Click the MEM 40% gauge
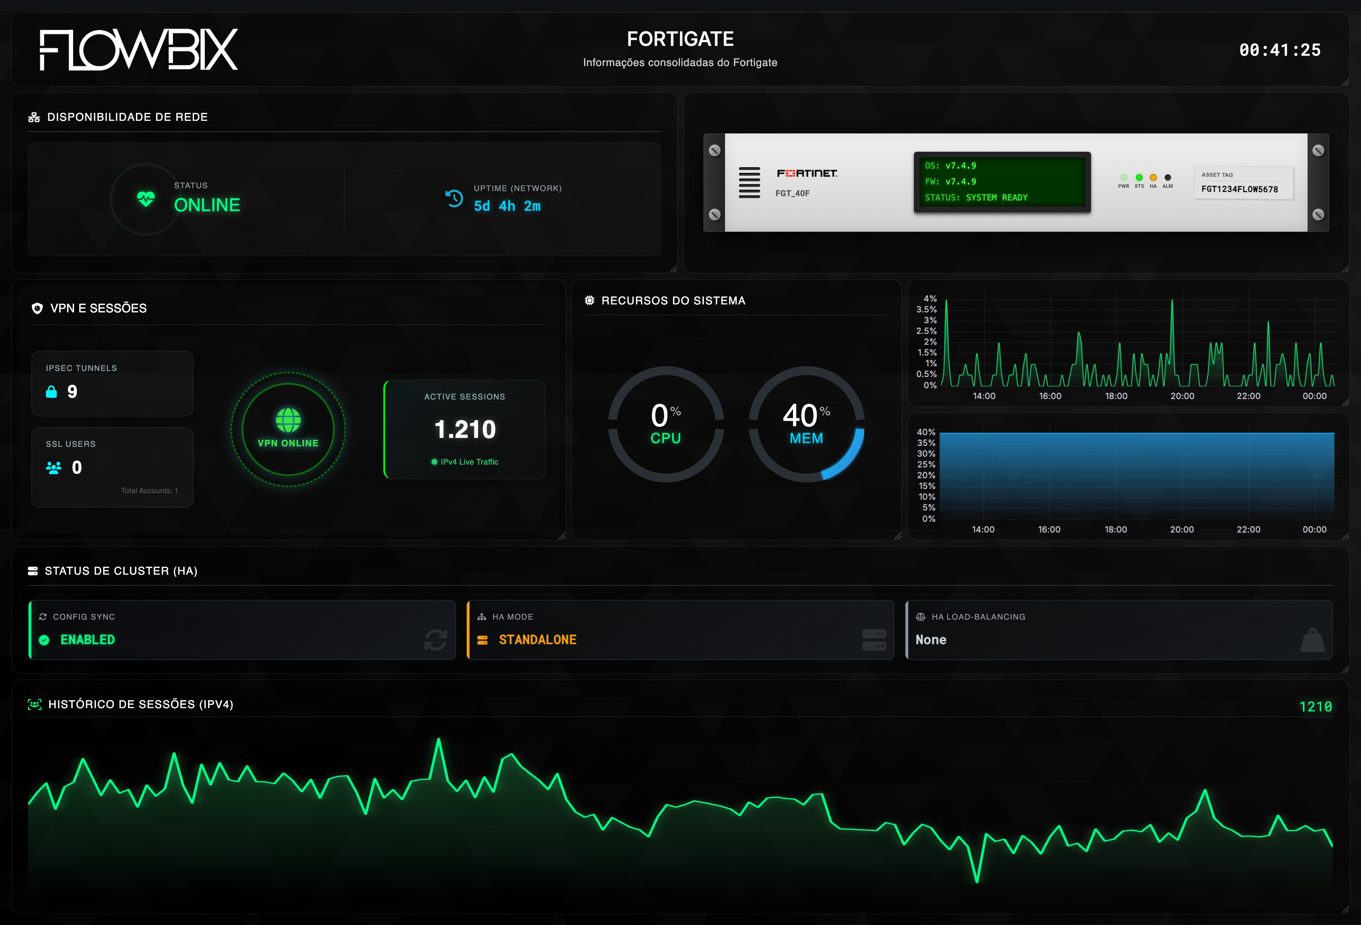The width and height of the screenshot is (1361, 925). [x=807, y=424]
